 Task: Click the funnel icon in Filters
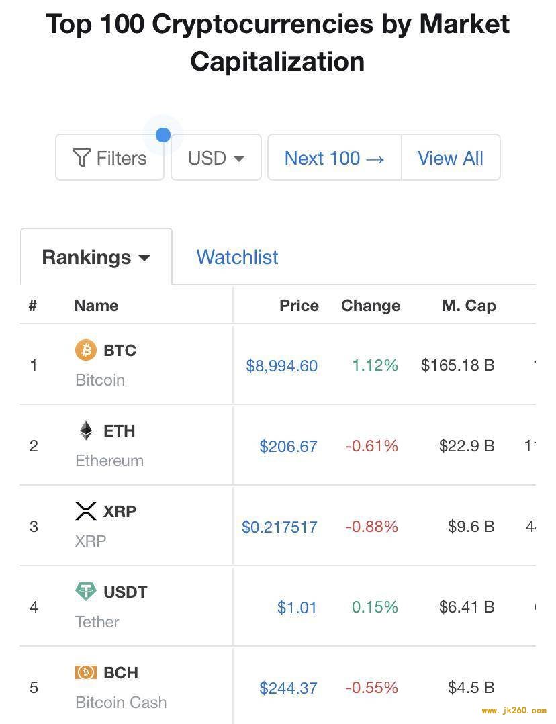[x=82, y=158]
